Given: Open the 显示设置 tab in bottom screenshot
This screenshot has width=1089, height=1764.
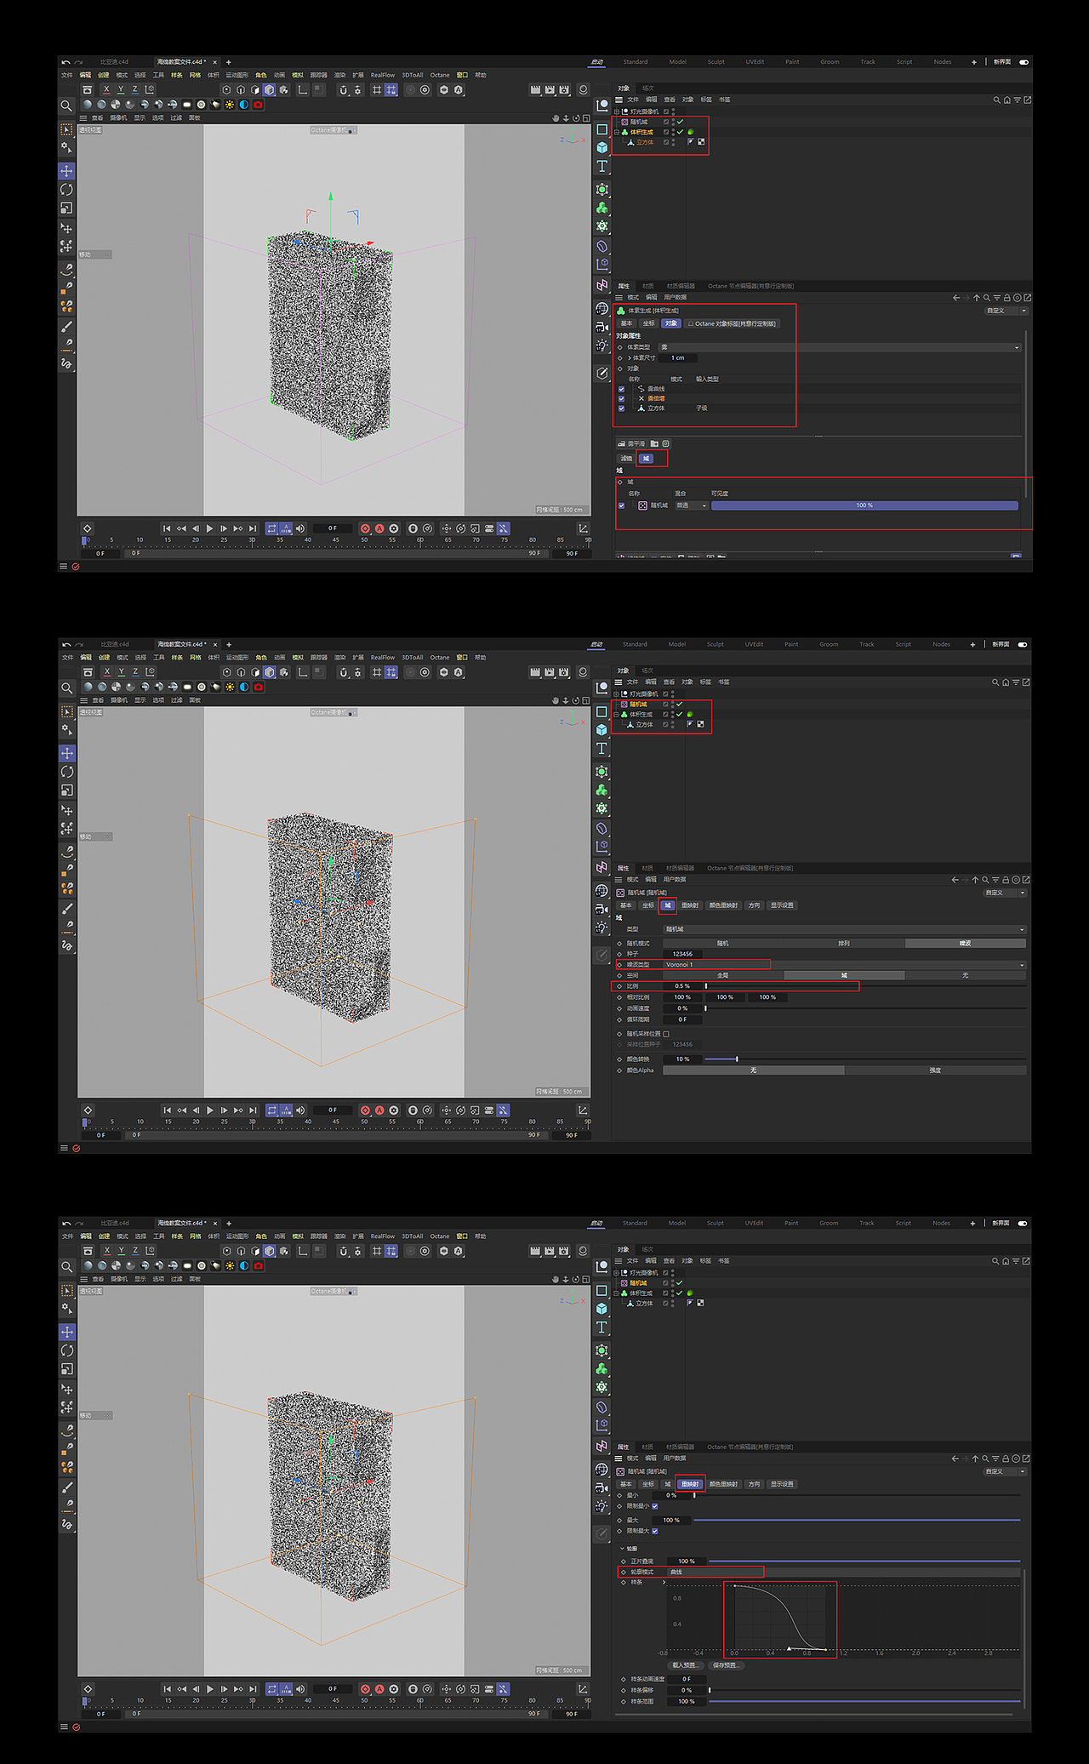Looking at the screenshot, I should pos(782,1484).
